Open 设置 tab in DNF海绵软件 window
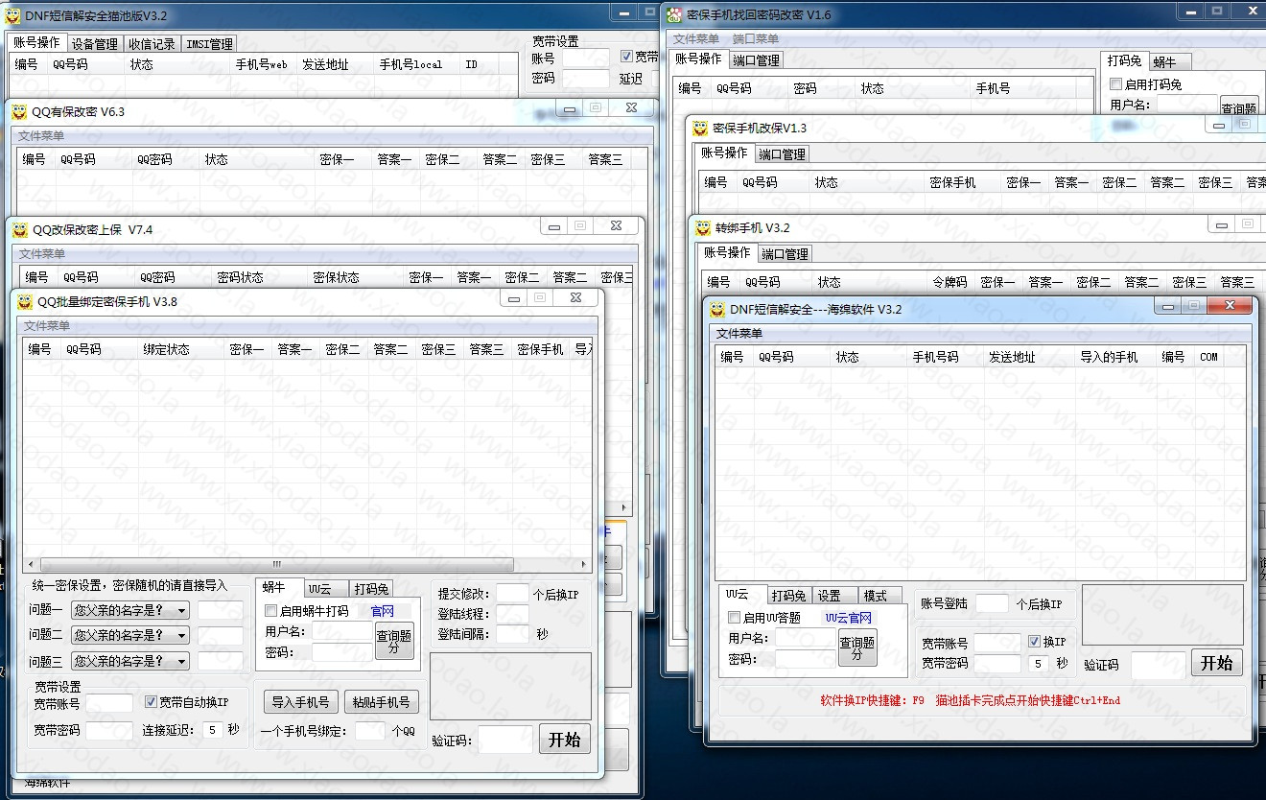 coord(833,596)
